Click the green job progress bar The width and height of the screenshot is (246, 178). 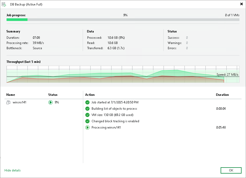[17, 20]
